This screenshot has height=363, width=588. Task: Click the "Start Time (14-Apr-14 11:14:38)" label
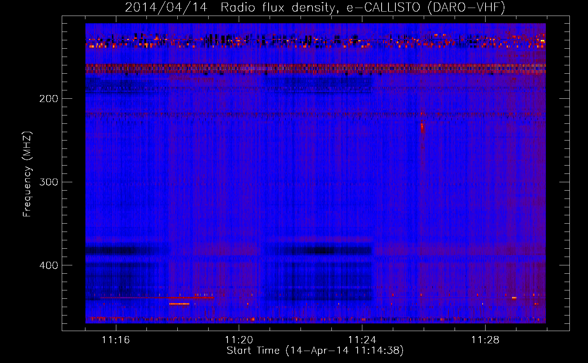315,351
